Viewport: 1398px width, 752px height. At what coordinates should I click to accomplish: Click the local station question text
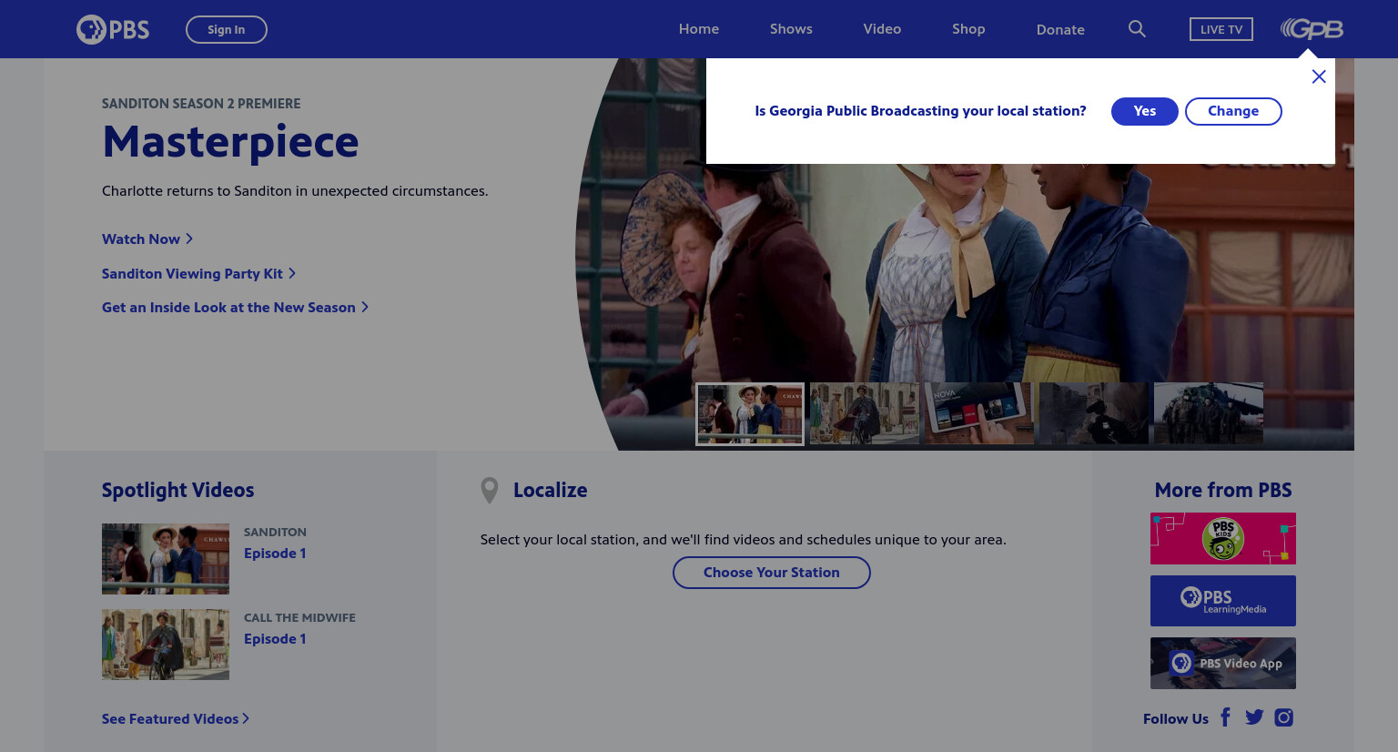point(920,111)
